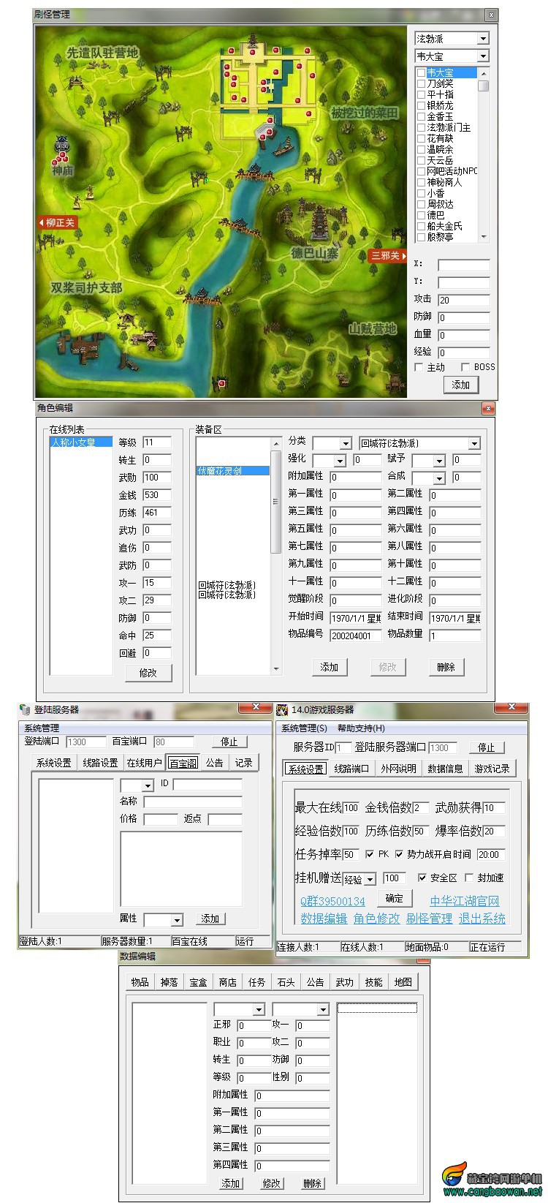548x1203 pixels.
Task: Switch to 外网说明 tab
Action: click(398, 769)
